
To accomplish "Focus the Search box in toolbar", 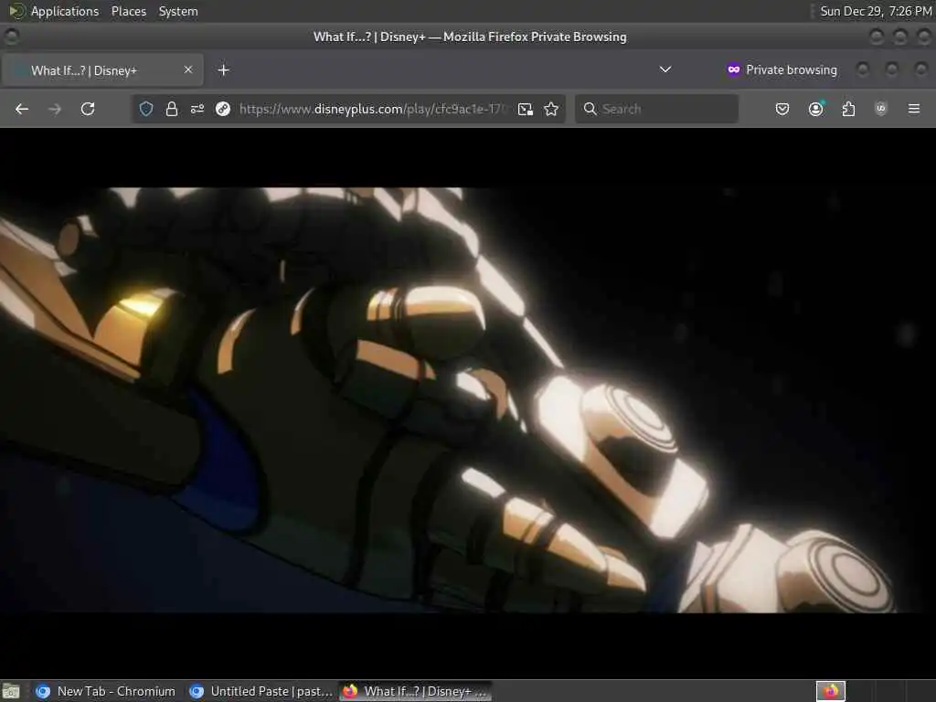I will pos(656,109).
